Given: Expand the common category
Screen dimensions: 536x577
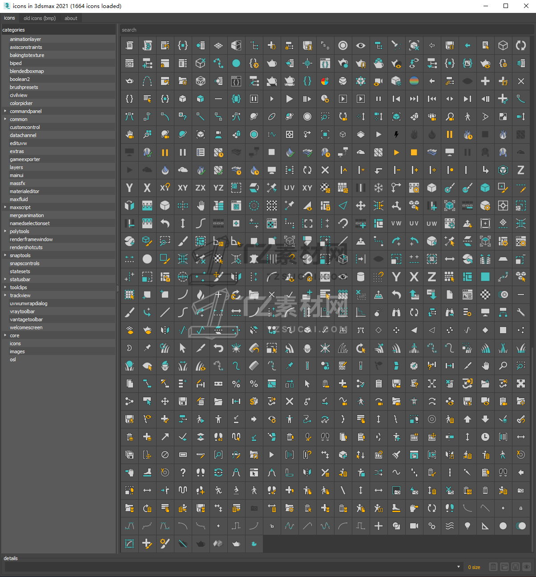Looking at the screenshot, I should click(x=5, y=119).
